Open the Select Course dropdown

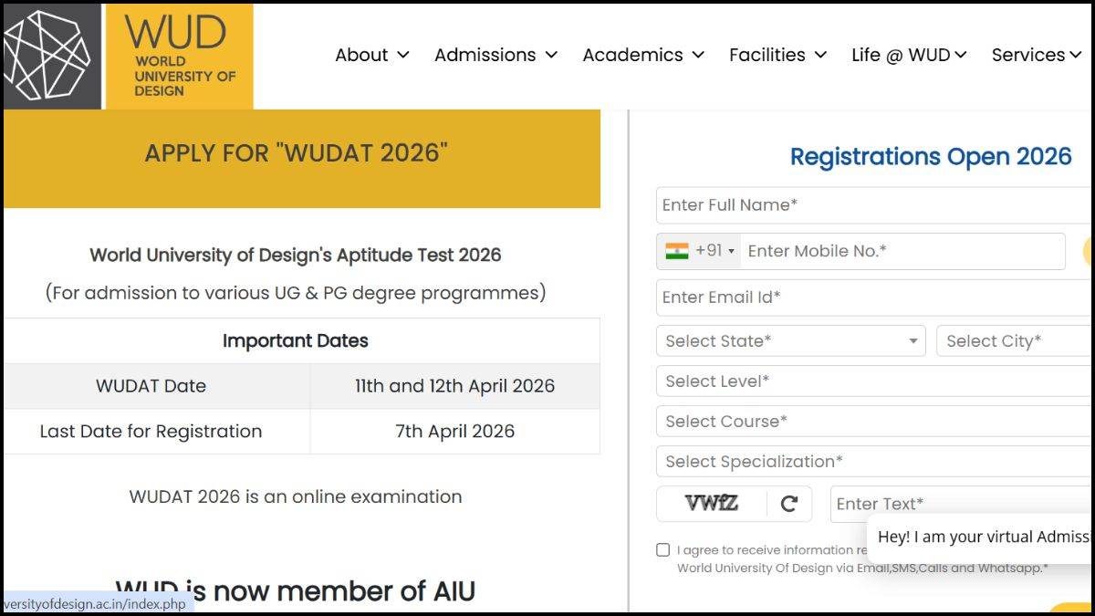tap(821, 421)
